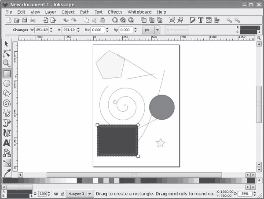
Task: Select the Node edit tool
Action: (7, 53)
